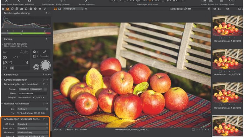This screenshot has height=137, width=244.
Task: Collapse Benennung für nächste Aufnahme panel
Action: pos(2,84)
